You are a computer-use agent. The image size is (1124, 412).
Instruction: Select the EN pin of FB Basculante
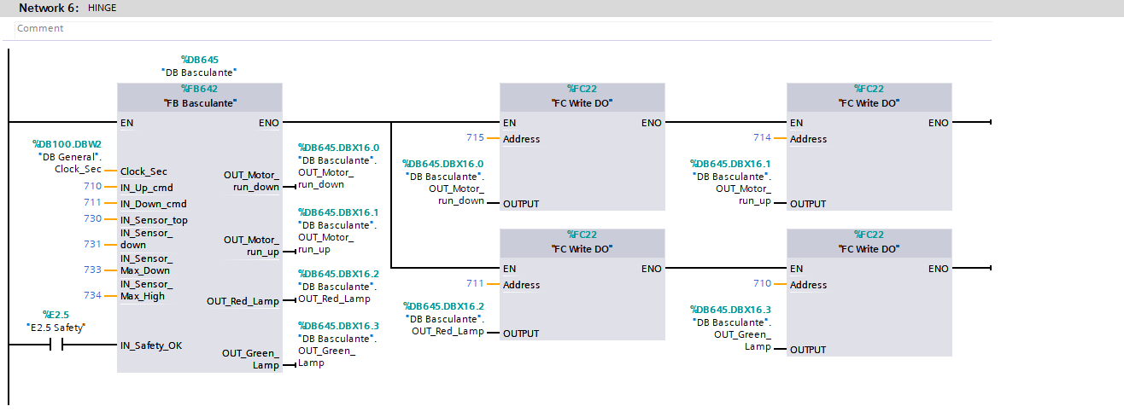(127, 123)
